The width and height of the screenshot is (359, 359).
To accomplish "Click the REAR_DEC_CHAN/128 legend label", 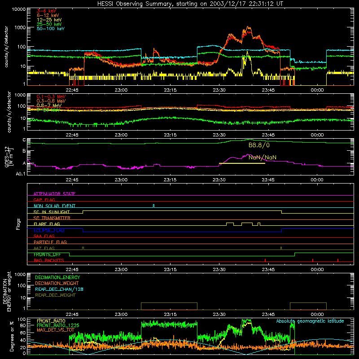I will pyautogui.click(x=59, y=289).
